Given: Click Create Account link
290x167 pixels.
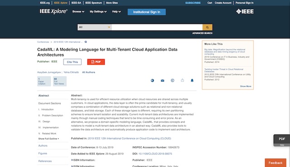Looking at the screenshot, I should (223, 3).
